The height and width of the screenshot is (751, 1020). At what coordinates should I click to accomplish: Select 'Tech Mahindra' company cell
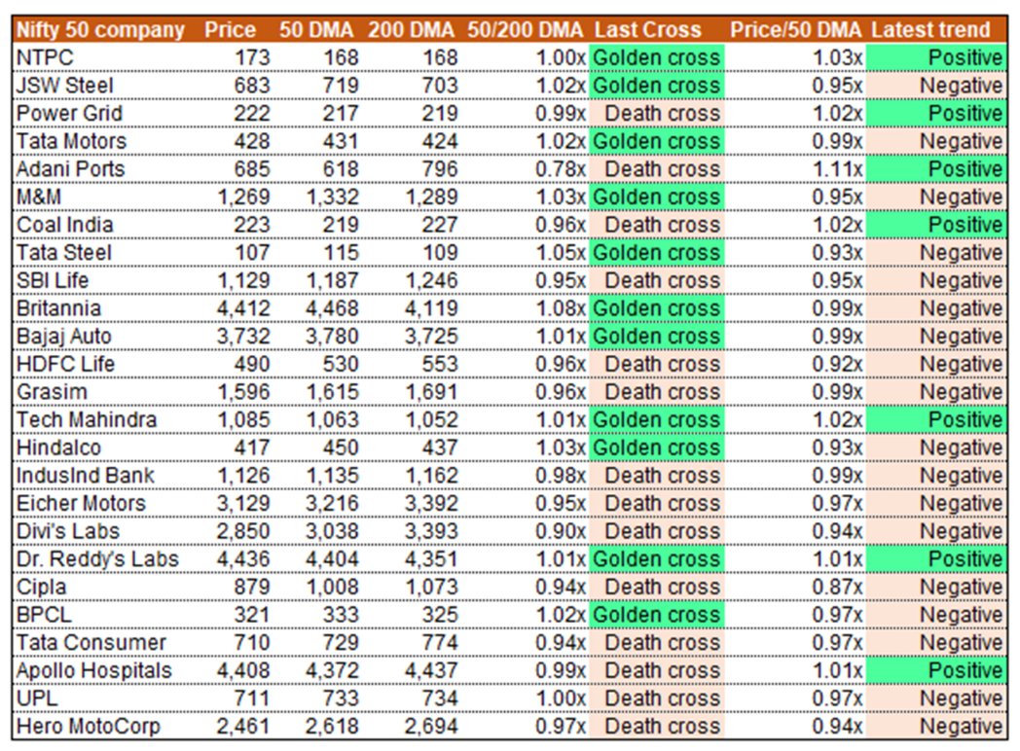[x=87, y=420]
